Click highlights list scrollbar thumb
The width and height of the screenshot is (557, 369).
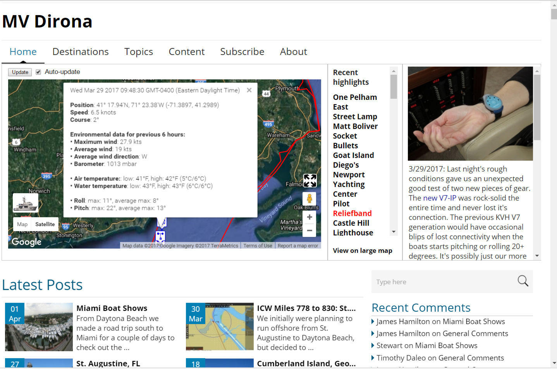[x=394, y=86]
